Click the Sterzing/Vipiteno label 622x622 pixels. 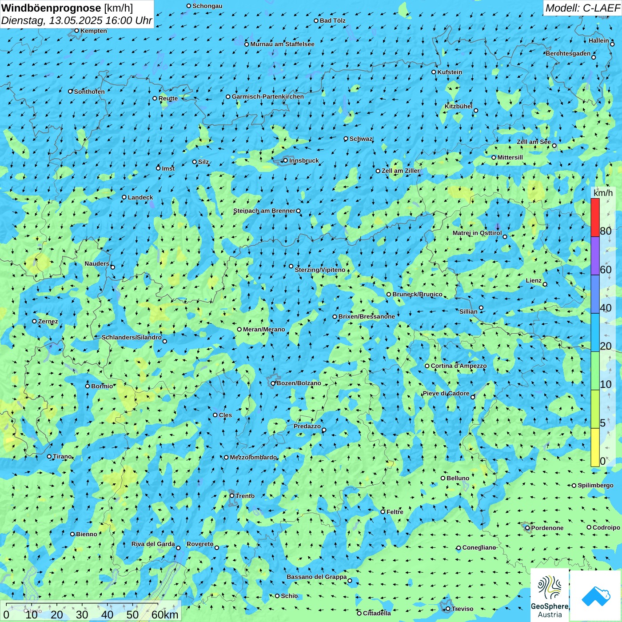click(320, 270)
